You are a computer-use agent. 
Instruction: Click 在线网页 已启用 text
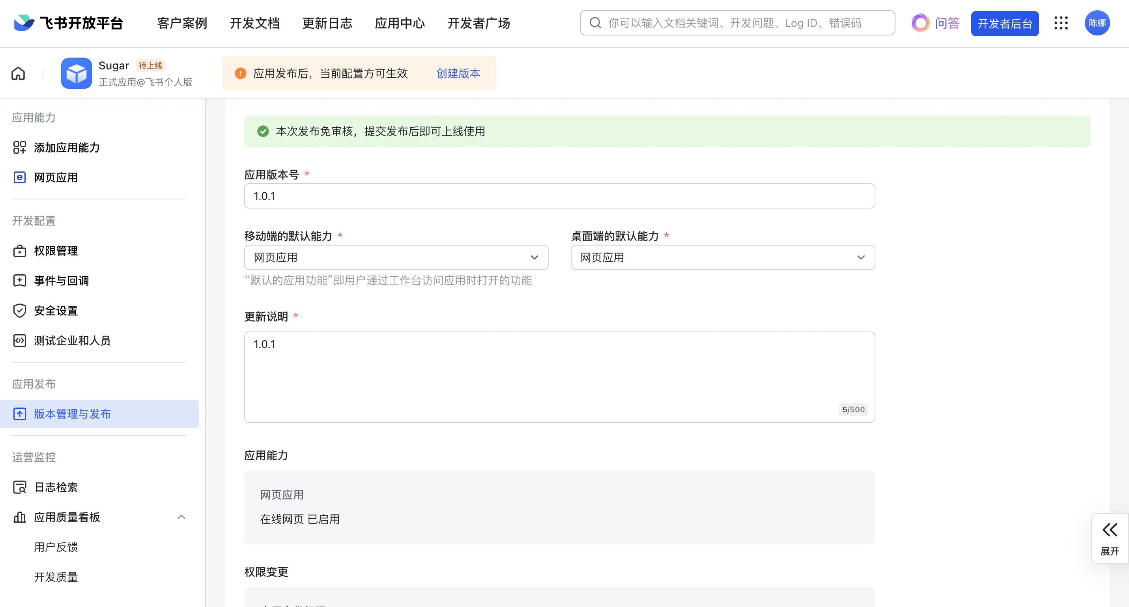300,519
